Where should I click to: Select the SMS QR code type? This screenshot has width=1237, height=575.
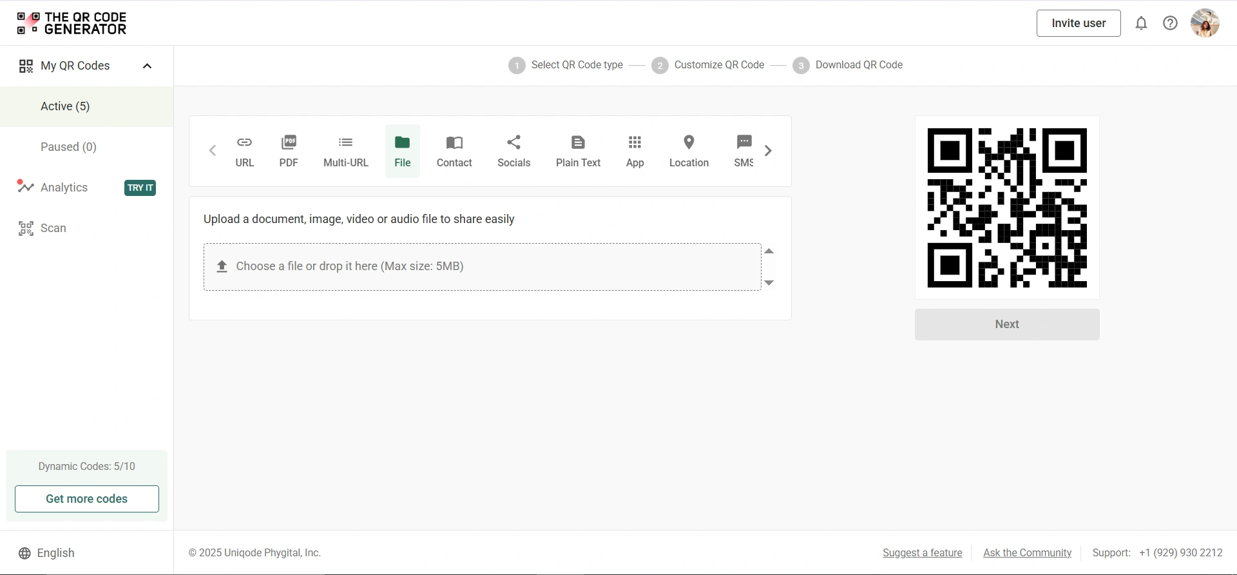pos(743,151)
